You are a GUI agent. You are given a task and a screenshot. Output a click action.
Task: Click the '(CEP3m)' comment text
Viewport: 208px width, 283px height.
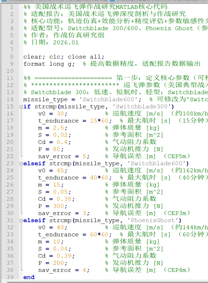177,213
